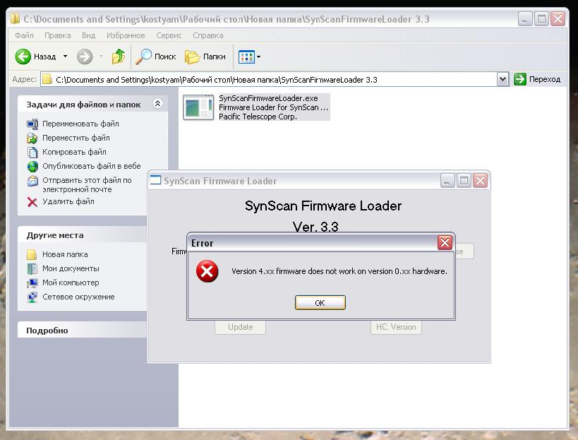Screen dimensions: 578x440
Task: Click Копировать файл icon
Action: (x=32, y=152)
